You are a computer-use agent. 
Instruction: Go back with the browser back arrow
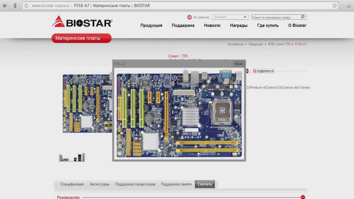coord(5,6)
